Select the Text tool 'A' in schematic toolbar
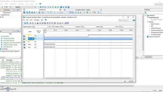The width and height of the screenshot is (163, 92). tap(34, 13)
